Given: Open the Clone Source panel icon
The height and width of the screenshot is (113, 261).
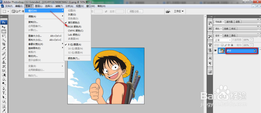Looking at the screenshot, I should click(210, 50).
